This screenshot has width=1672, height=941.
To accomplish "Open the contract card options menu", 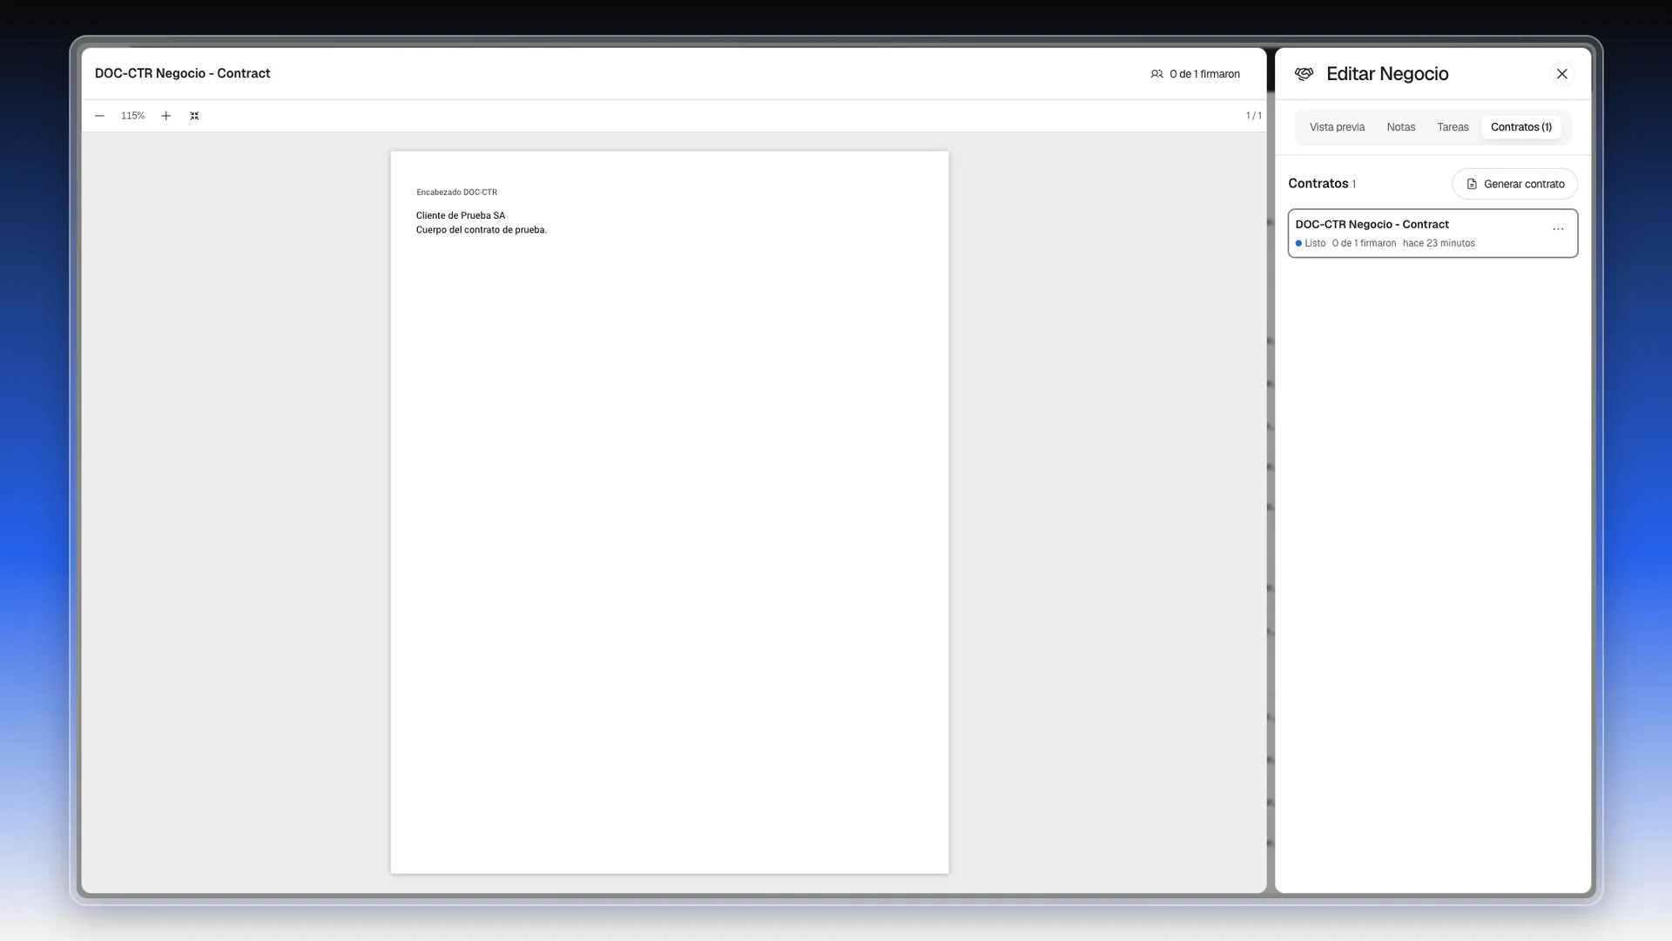I will [x=1558, y=229].
